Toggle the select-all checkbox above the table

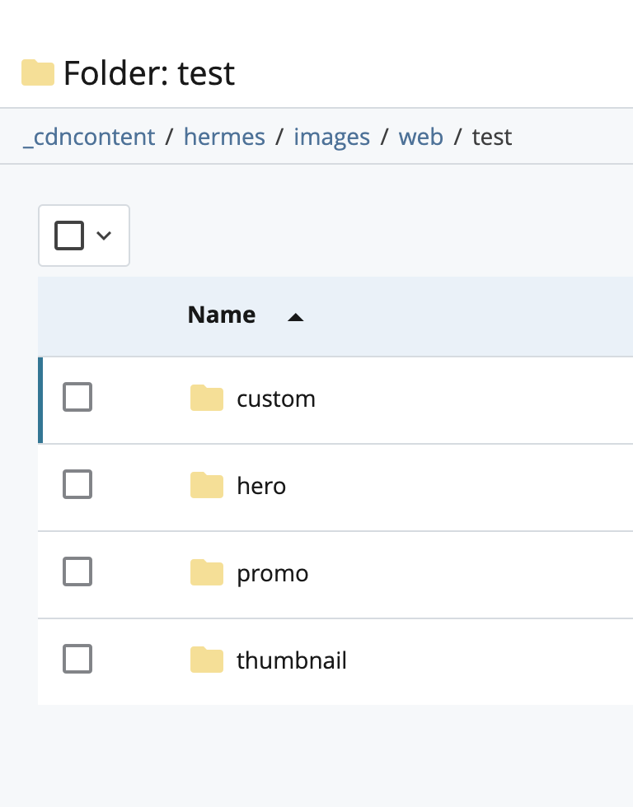pyautogui.click(x=69, y=236)
